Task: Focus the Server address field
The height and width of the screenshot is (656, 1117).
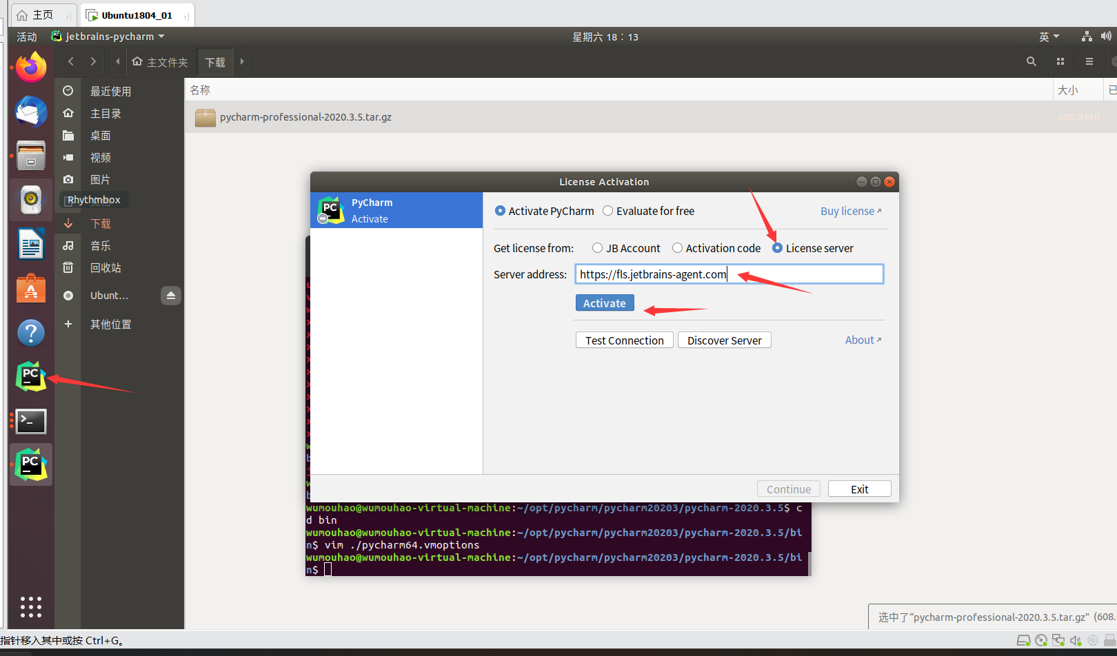Action: [x=729, y=274]
